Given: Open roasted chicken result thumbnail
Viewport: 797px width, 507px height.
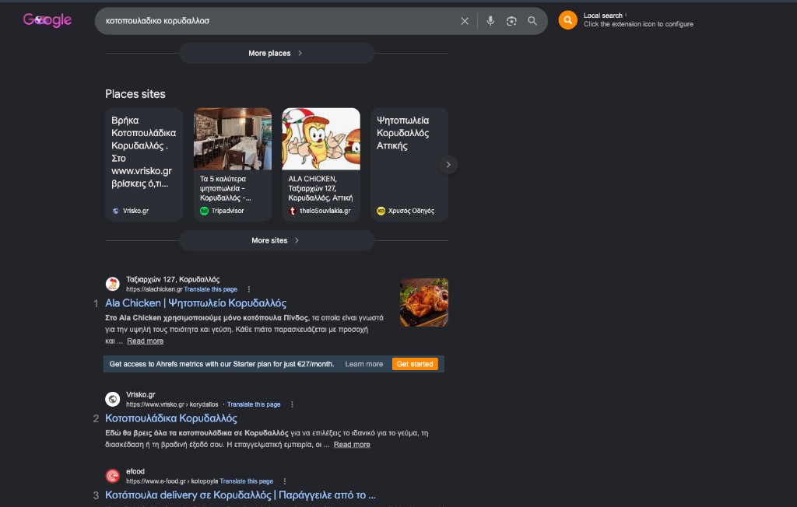Looking at the screenshot, I should [x=424, y=302].
